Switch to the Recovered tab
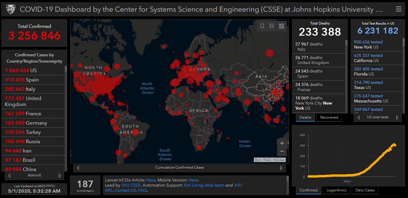This screenshot has height=198, width=408. (x=329, y=117)
